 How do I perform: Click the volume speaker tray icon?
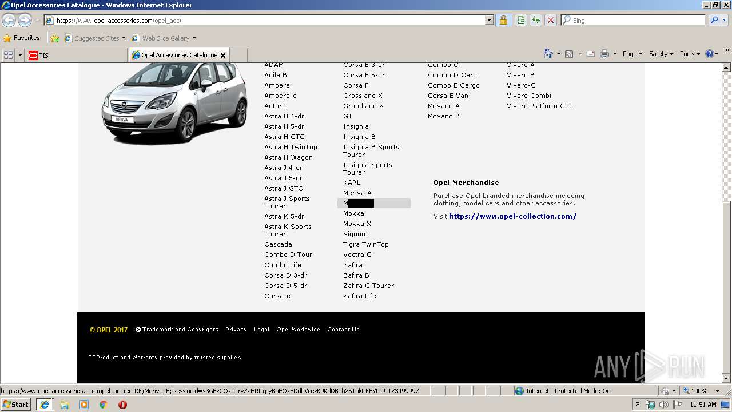tap(663, 405)
